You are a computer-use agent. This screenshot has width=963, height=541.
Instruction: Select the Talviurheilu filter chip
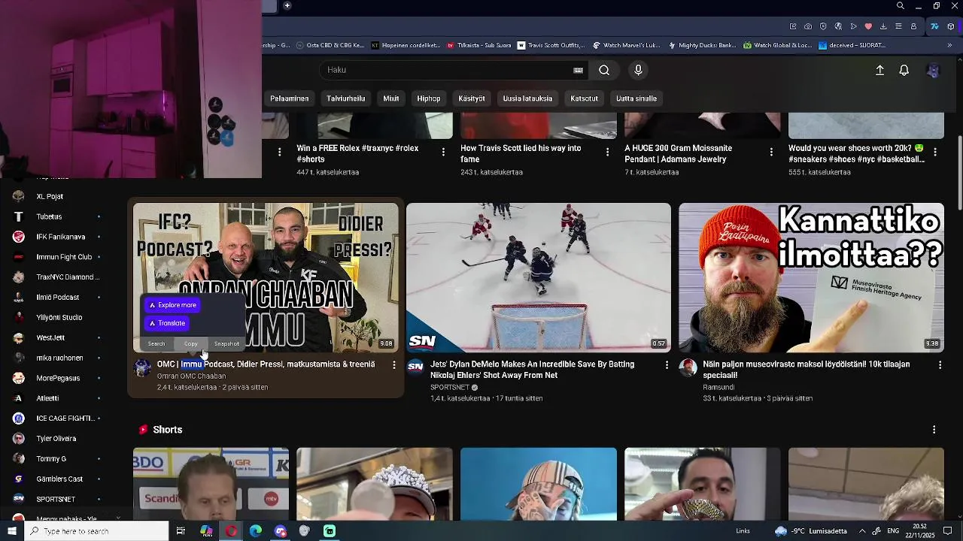[346, 98]
